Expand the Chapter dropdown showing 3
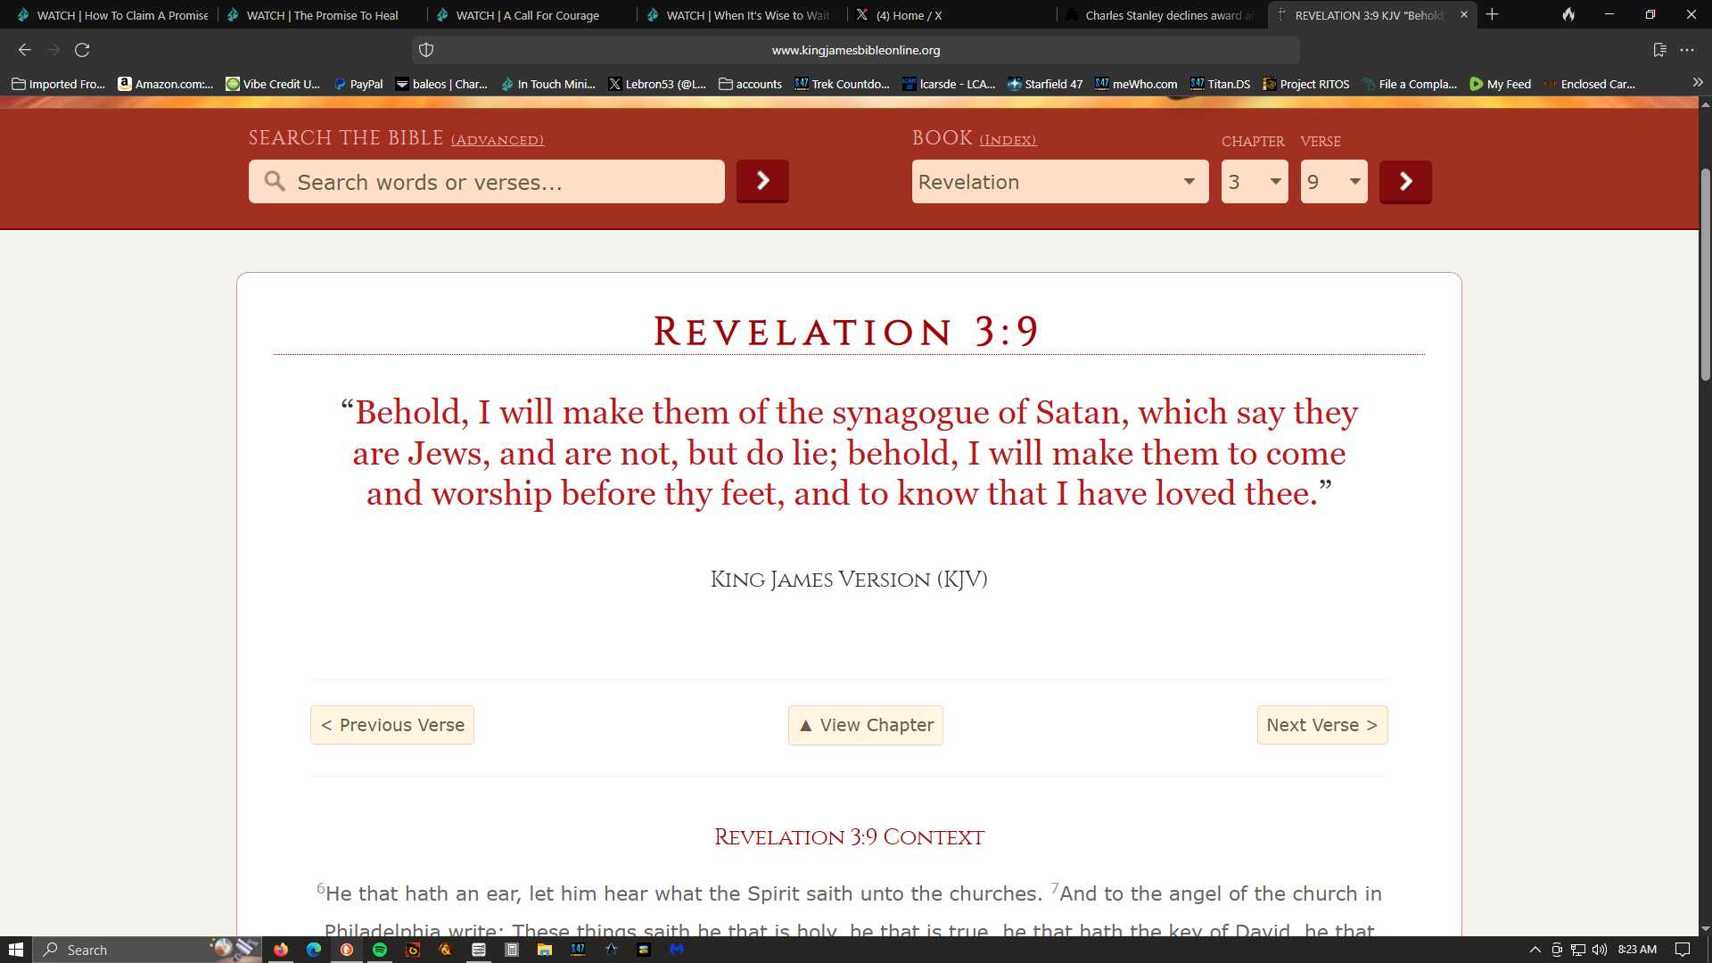Screen dimensions: 1712x963 point(1255,182)
